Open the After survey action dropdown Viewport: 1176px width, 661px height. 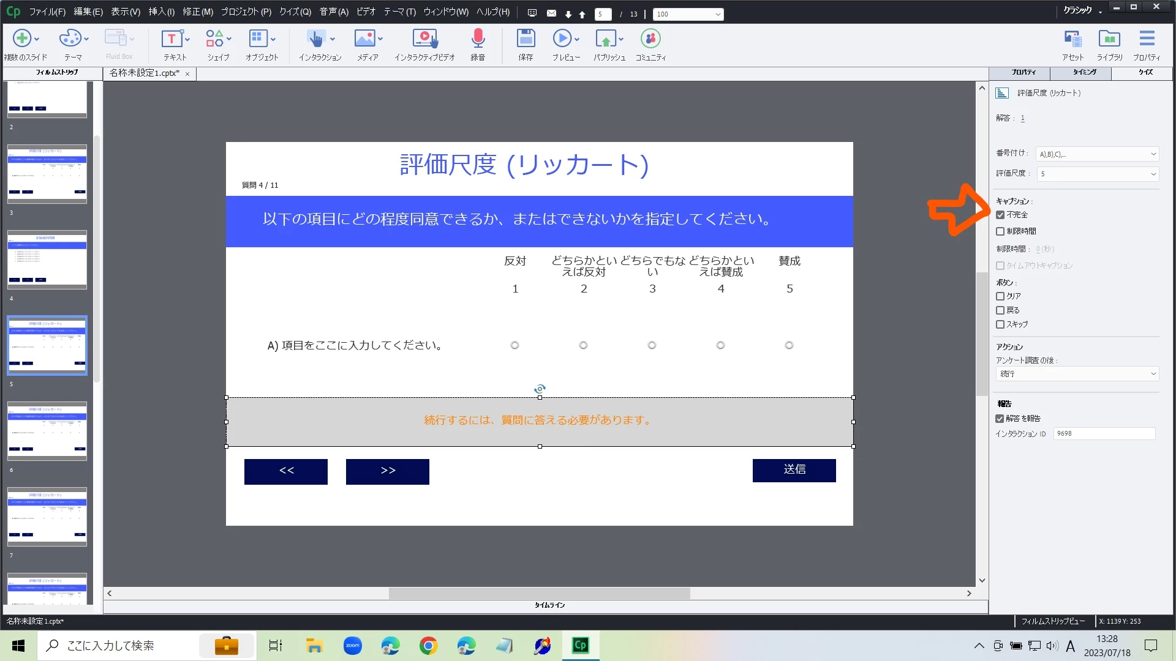coord(1077,374)
